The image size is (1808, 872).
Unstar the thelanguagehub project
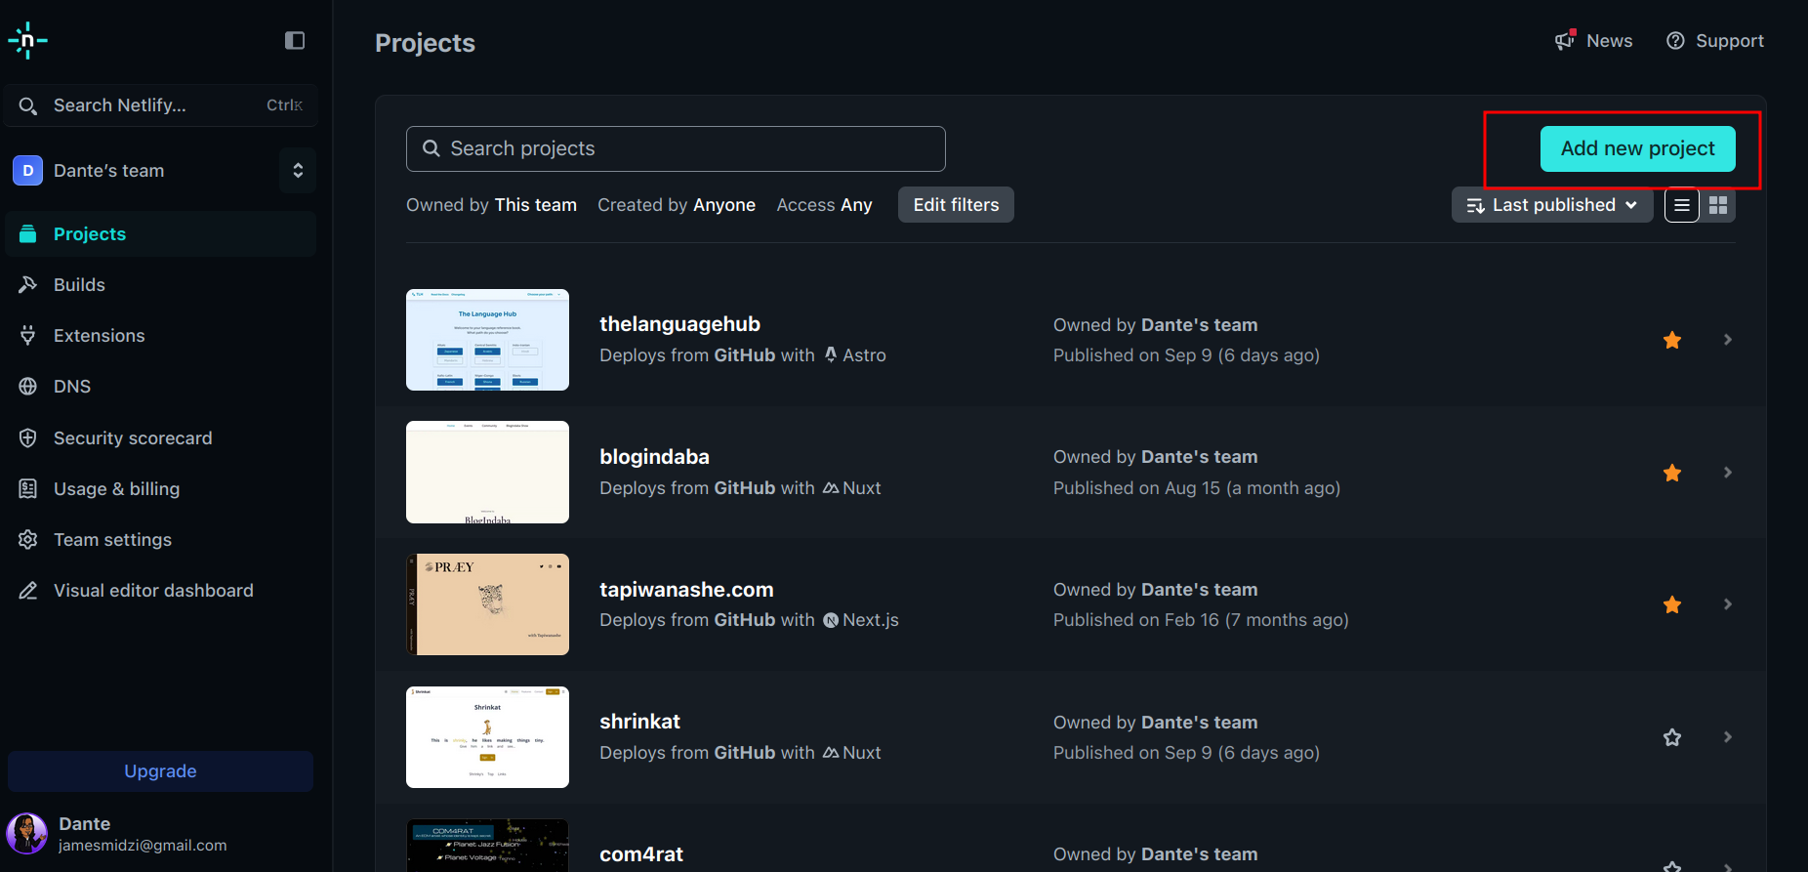pyautogui.click(x=1672, y=340)
